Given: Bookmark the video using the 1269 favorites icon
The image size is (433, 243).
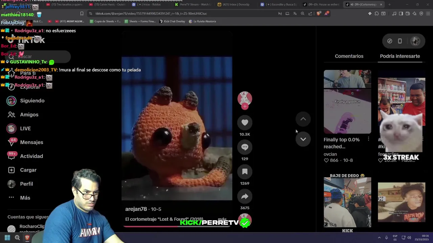Looking at the screenshot, I should tap(245, 172).
